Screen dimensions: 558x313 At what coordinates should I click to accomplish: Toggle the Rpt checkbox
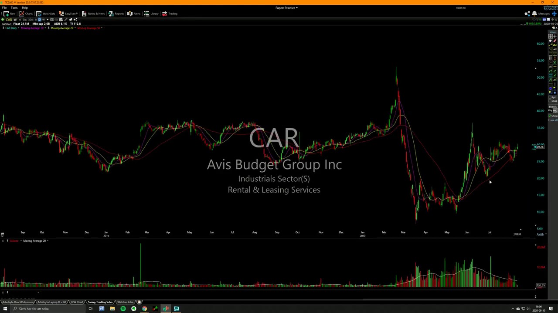click(x=550, y=97)
